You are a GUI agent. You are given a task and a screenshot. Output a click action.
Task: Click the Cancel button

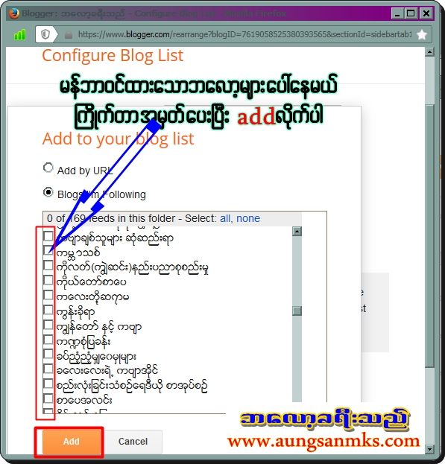[133, 442]
